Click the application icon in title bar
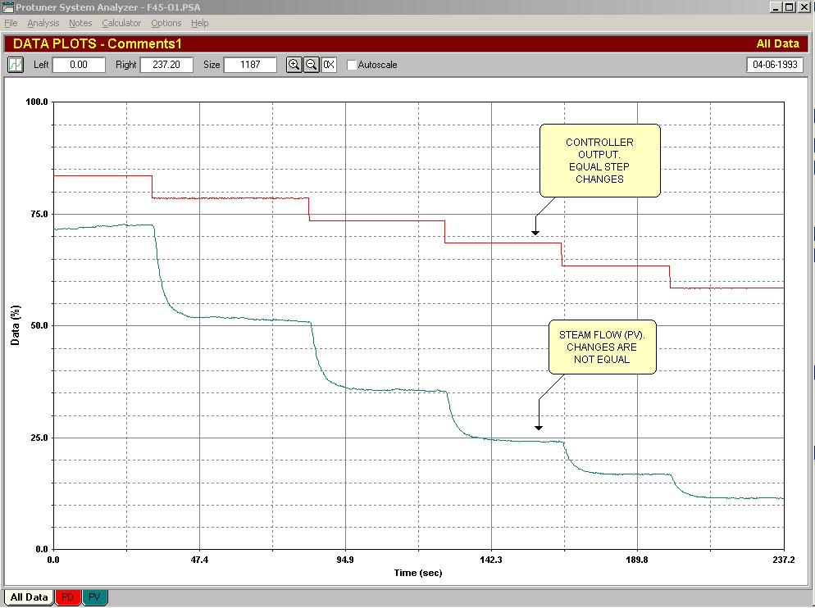Viewport: 815px width, 608px height. click(x=7, y=7)
